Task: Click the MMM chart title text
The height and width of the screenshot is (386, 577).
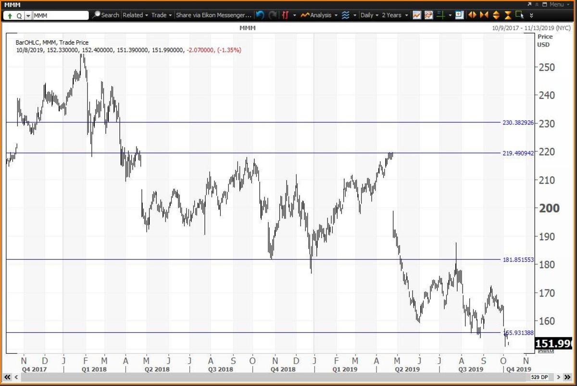Action: pos(247,28)
